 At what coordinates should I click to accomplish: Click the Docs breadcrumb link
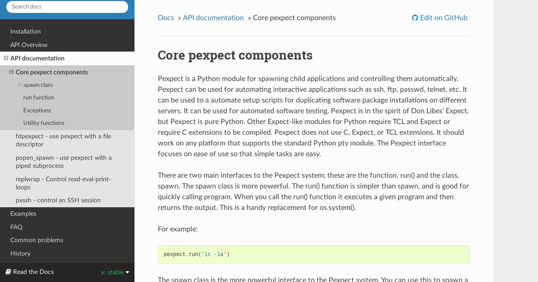pos(166,18)
